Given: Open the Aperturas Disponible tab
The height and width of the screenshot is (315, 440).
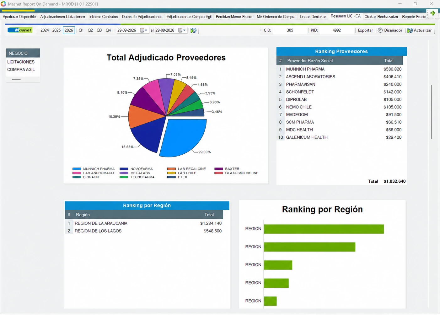Looking at the screenshot, I should coord(19,17).
